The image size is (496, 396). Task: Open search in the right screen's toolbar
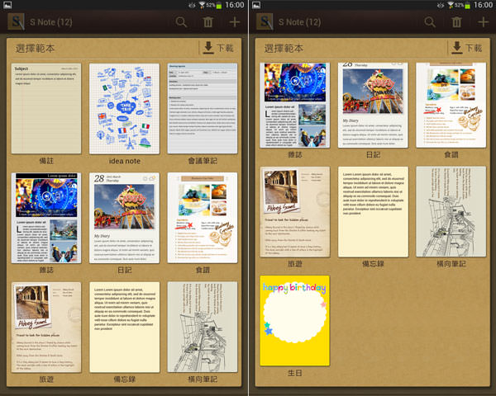click(429, 22)
